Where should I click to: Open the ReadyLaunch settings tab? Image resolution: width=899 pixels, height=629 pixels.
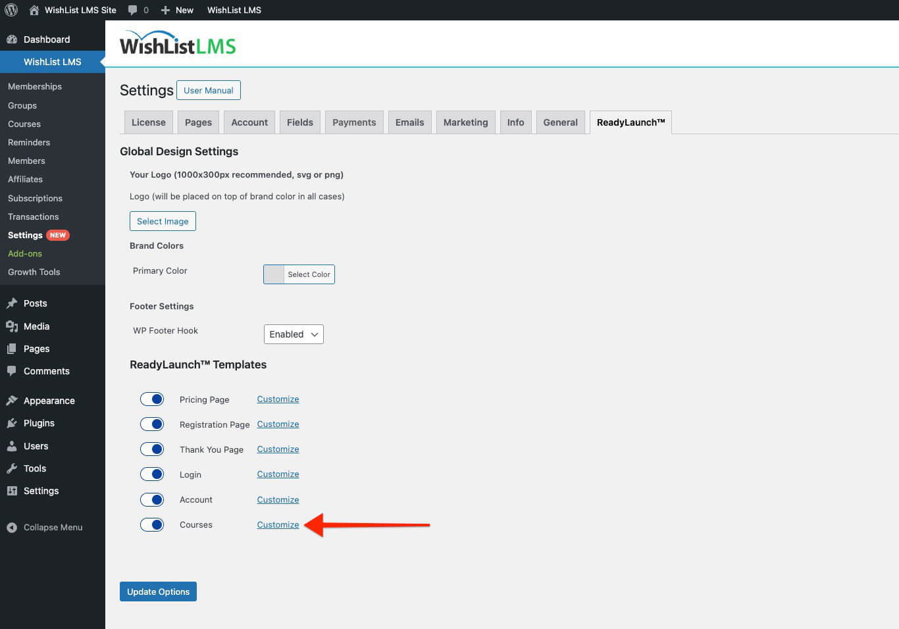coord(630,122)
